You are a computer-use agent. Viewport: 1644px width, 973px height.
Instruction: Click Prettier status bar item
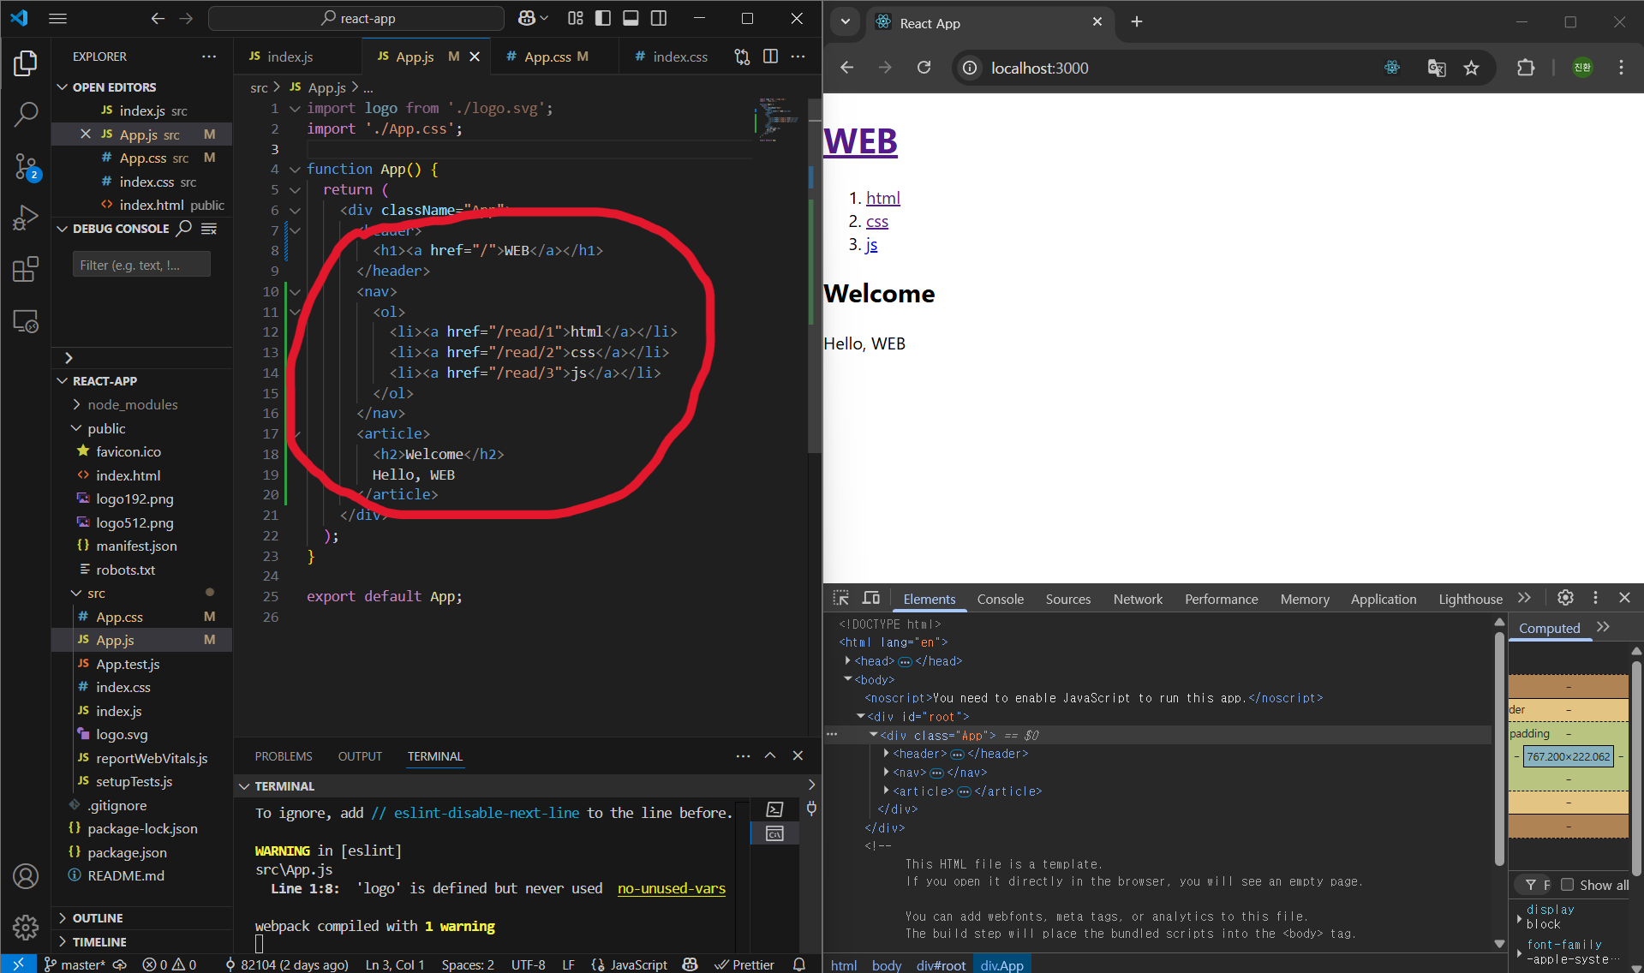pos(744,964)
